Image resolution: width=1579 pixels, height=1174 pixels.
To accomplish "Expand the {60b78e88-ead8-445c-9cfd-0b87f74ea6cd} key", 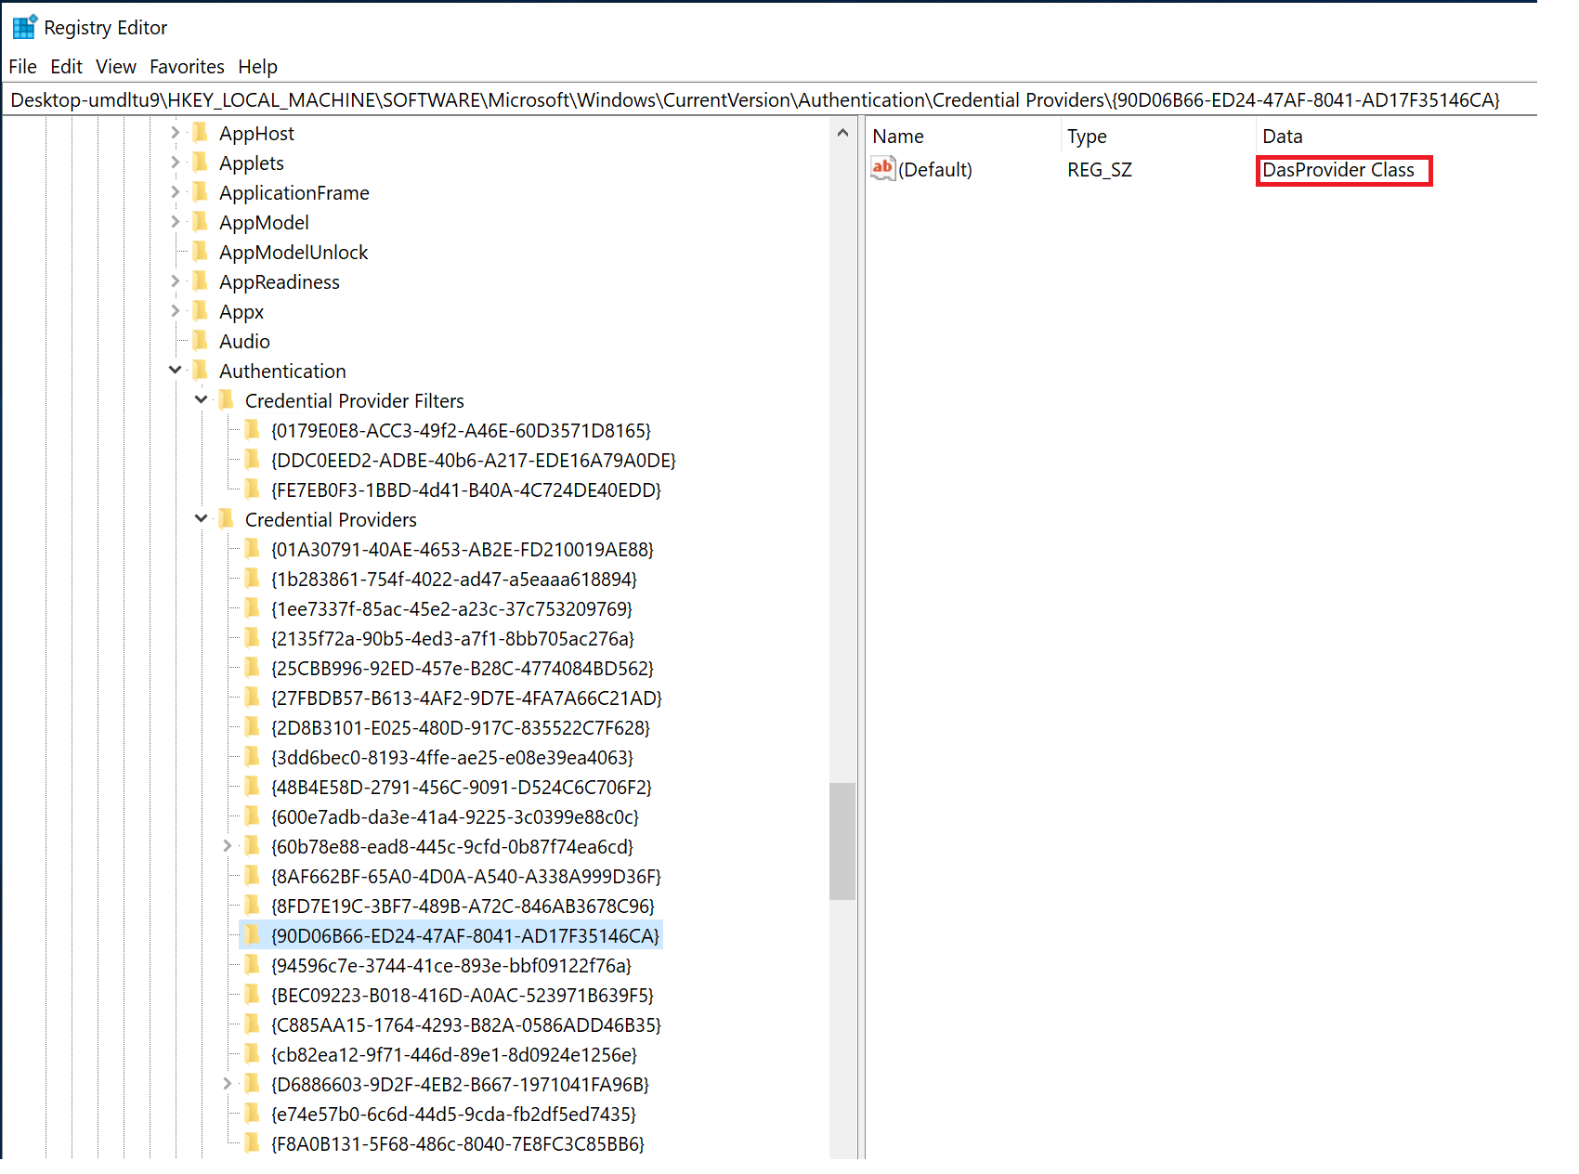I will [228, 846].
